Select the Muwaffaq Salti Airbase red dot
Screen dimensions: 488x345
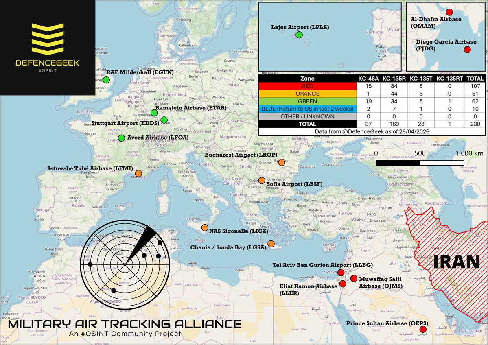[x=354, y=278]
